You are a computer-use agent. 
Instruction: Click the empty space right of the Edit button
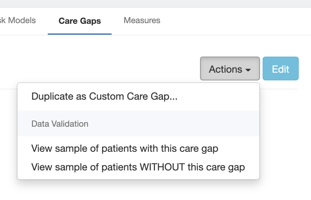coord(305,69)
